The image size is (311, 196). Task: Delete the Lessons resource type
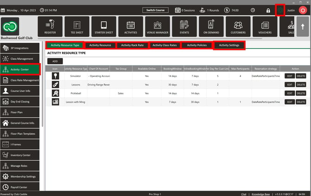(x=301, y=85)
